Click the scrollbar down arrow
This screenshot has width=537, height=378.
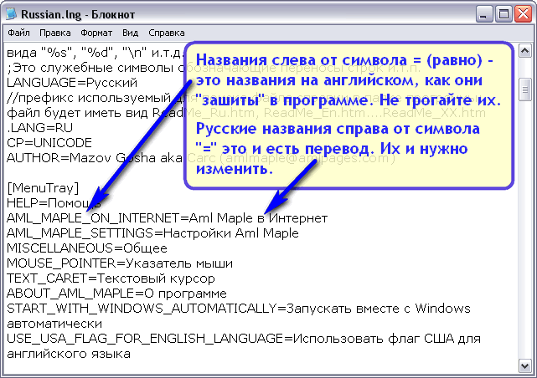point(525,366)
